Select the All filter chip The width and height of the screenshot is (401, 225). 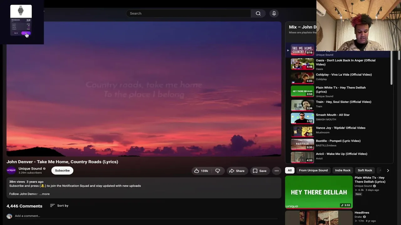[290, 170]
